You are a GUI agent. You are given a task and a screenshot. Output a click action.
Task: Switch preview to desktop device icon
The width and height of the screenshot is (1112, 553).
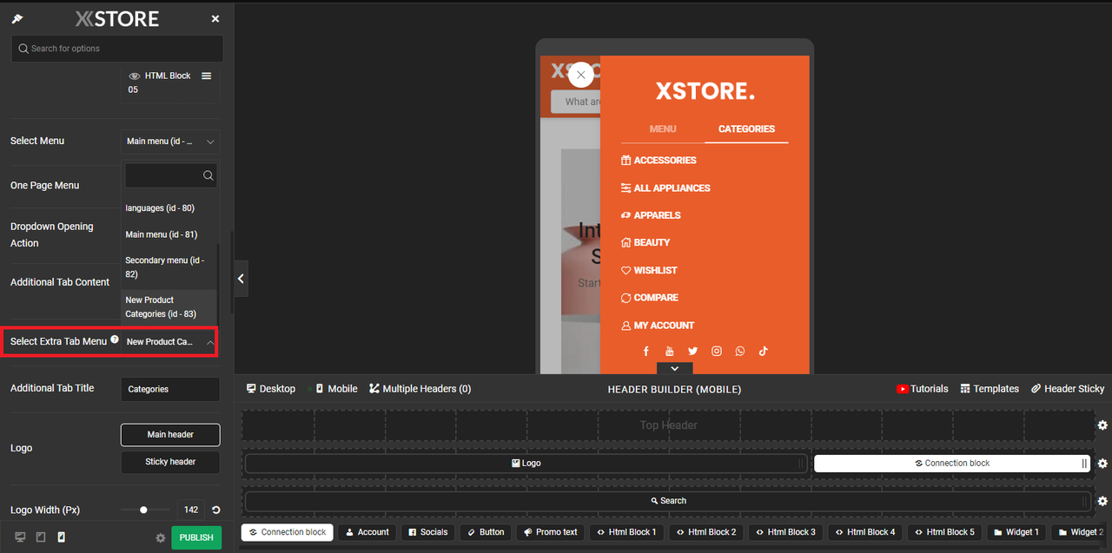point(21,537)
